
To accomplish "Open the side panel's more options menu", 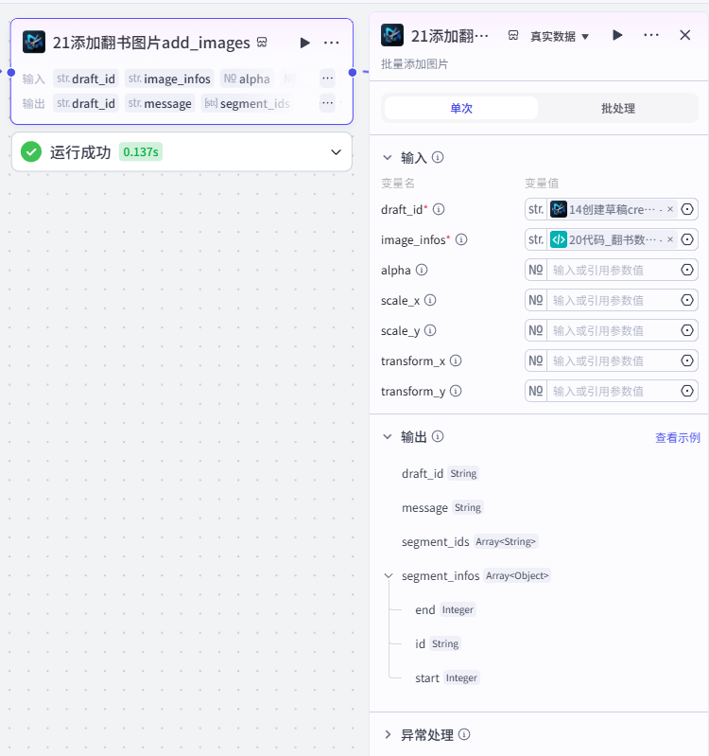I will (651, 35).
